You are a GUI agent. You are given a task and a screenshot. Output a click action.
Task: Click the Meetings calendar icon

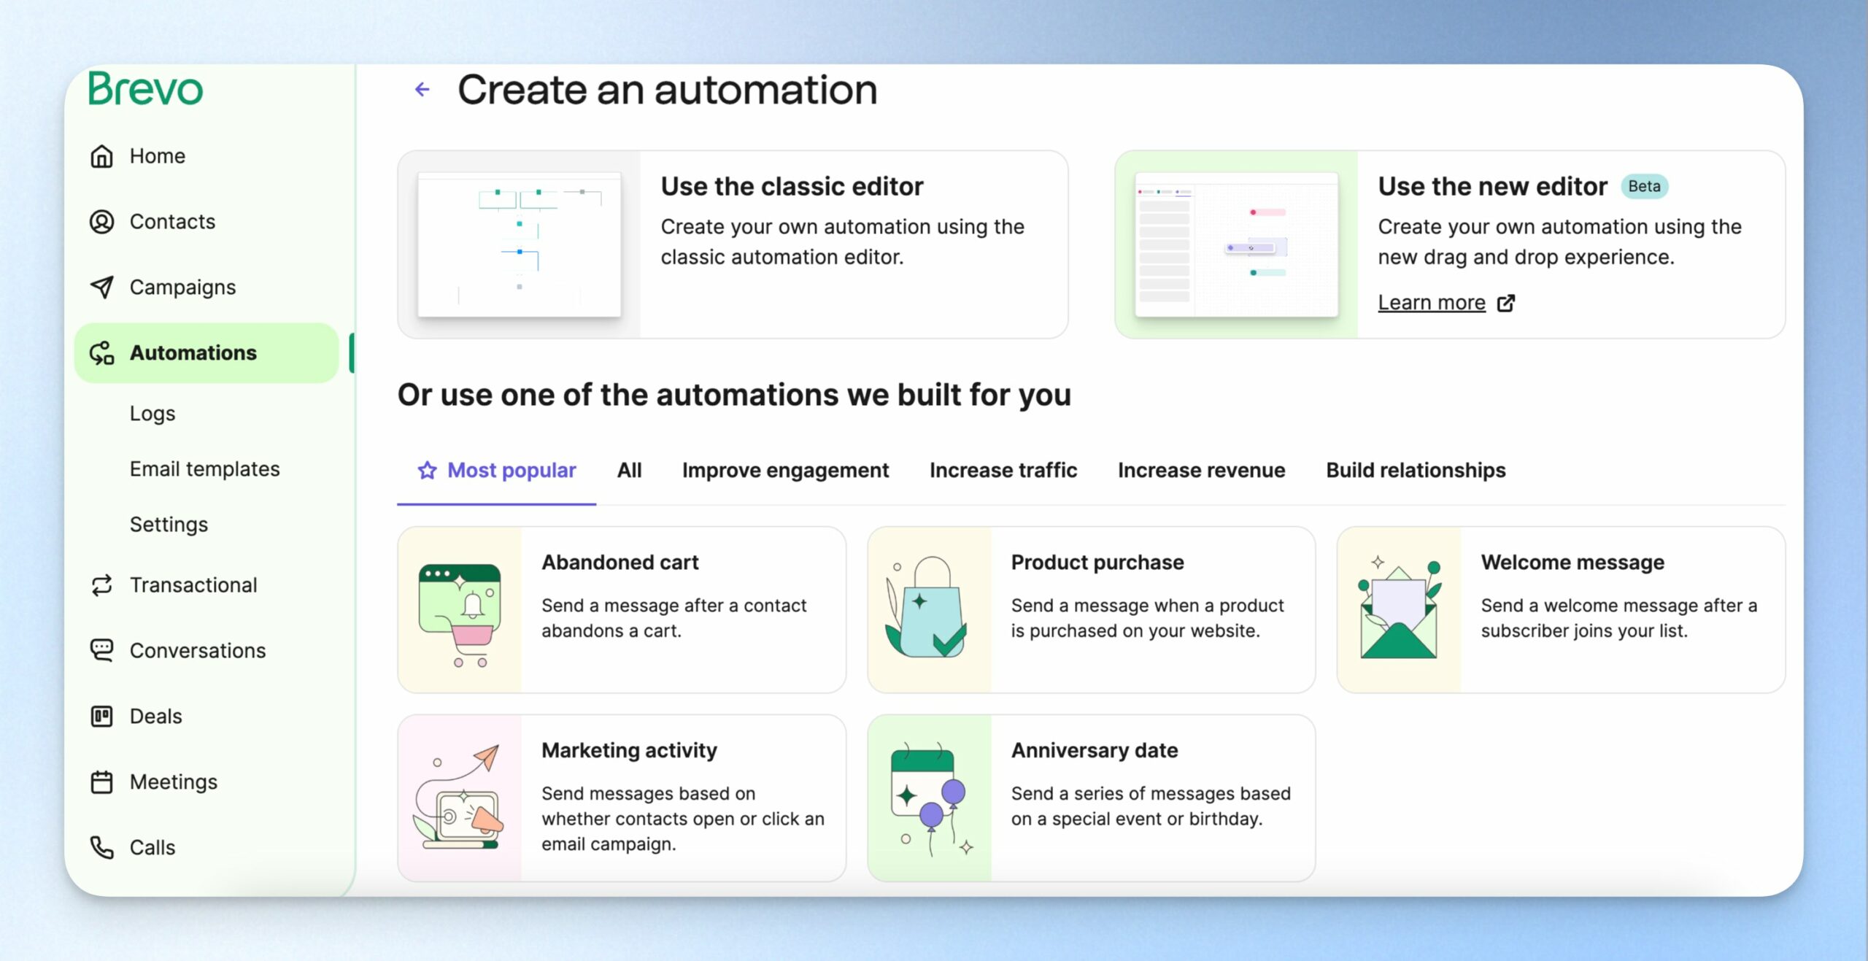[101, 782]
